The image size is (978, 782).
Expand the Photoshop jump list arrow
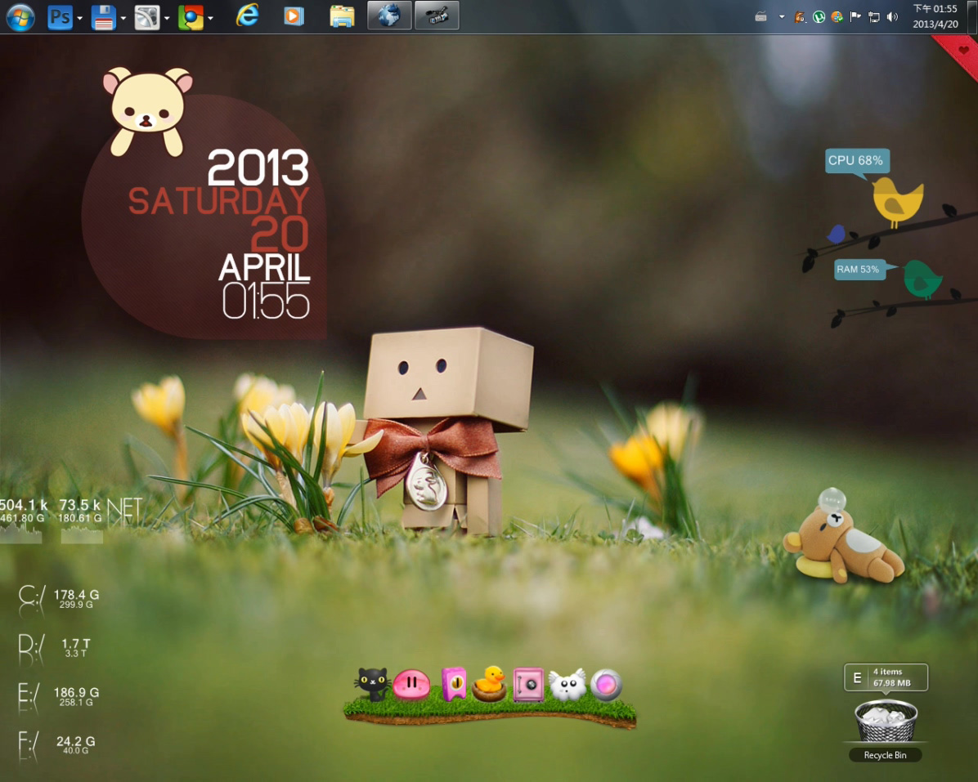[80, 17]
